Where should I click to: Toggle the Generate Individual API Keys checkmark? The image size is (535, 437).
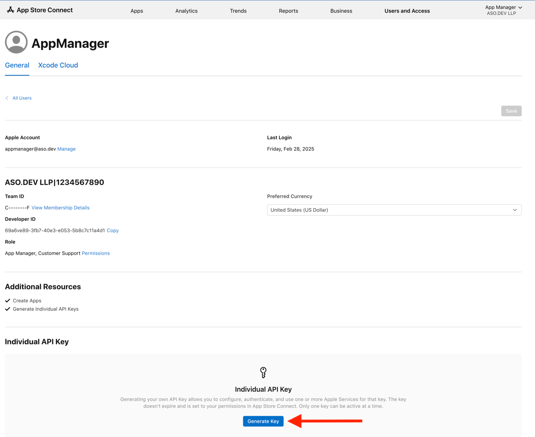8,309
